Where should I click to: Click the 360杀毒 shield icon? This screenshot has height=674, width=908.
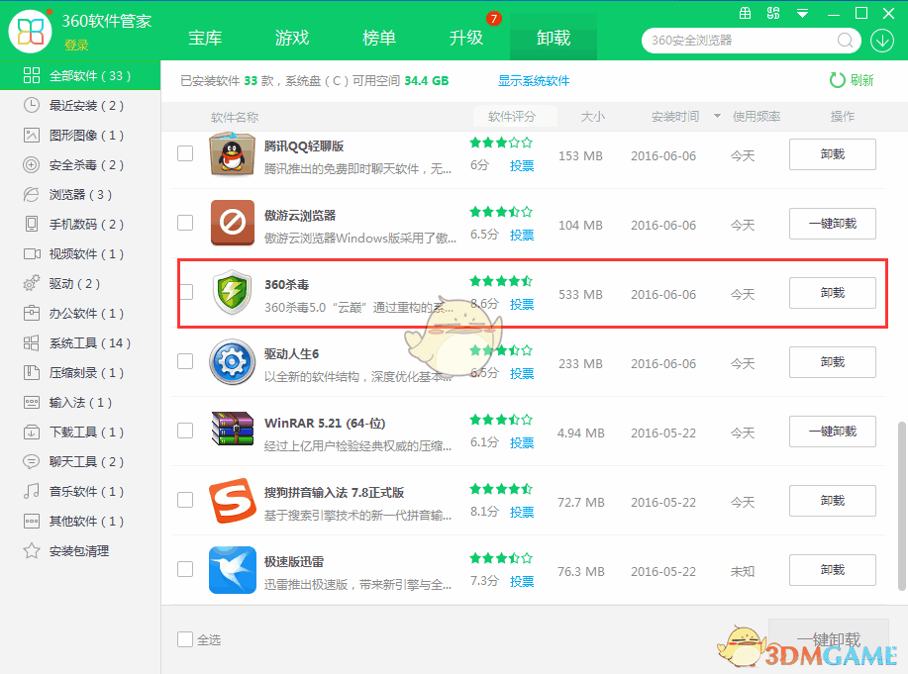coord(233,292)
